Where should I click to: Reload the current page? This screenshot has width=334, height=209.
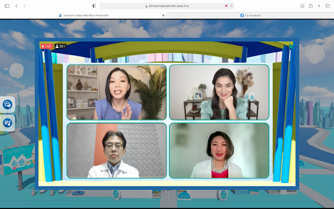[x=232, y=6]
